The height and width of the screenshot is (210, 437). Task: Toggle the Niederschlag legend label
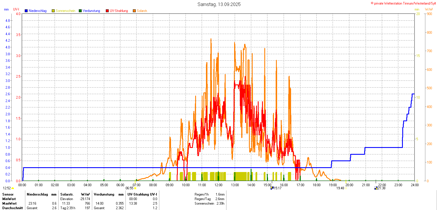pyautogui.click(x=38, y=11)
